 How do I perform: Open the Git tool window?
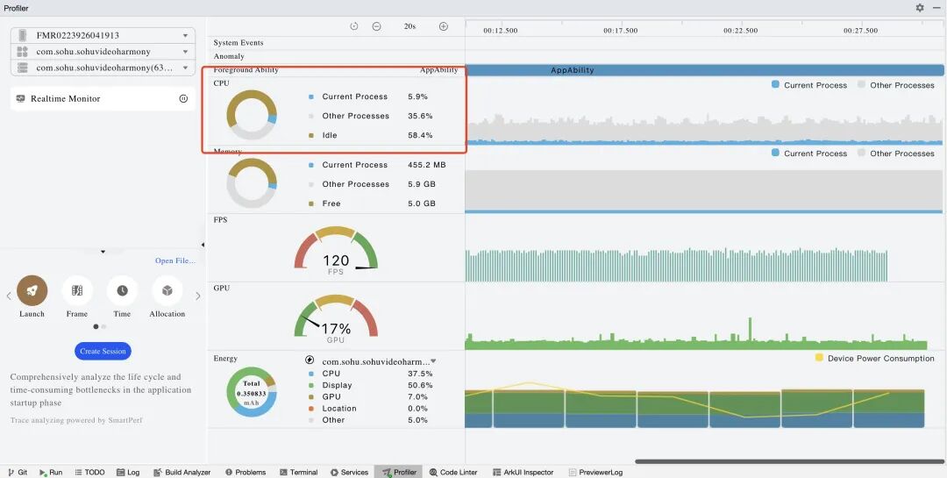pos(17,473)
